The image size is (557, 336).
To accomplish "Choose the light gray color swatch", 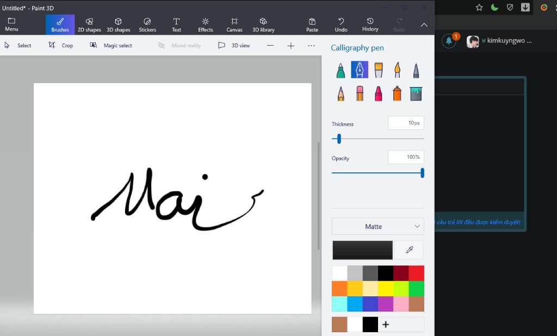I will pyautogui.click(x=355, y=273).
